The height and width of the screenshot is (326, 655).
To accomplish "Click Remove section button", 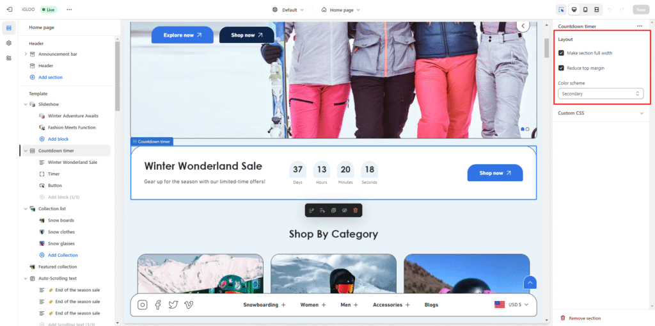I will pos(581,318).
